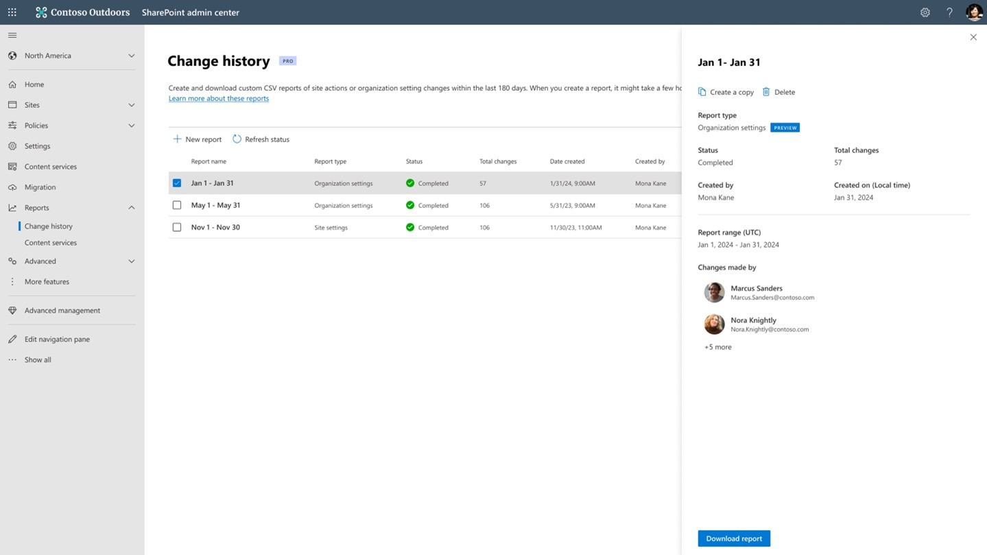Viewport: 987px width, 555px height.
Task: Click the Refresh status icon
Action: click(237, 139)
